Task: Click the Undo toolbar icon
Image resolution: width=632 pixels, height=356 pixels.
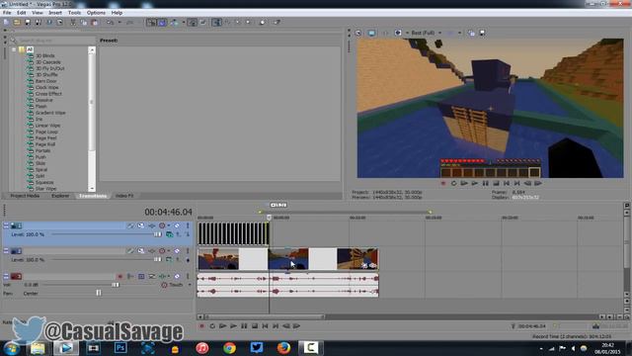Action: tap(110, 22)
